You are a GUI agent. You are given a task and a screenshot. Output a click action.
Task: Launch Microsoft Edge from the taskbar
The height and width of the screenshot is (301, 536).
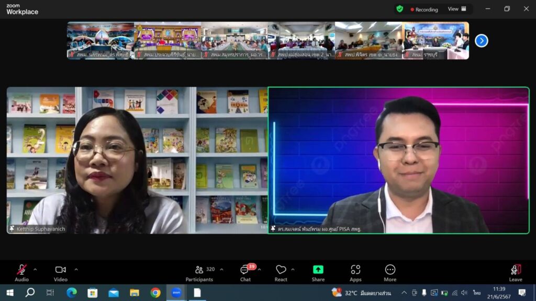pyautogui.click(x=71, y=293)
